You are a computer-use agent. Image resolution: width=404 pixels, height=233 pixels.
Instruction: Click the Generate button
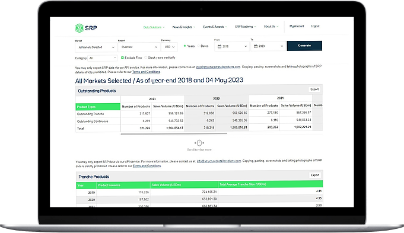pos(304,46)
